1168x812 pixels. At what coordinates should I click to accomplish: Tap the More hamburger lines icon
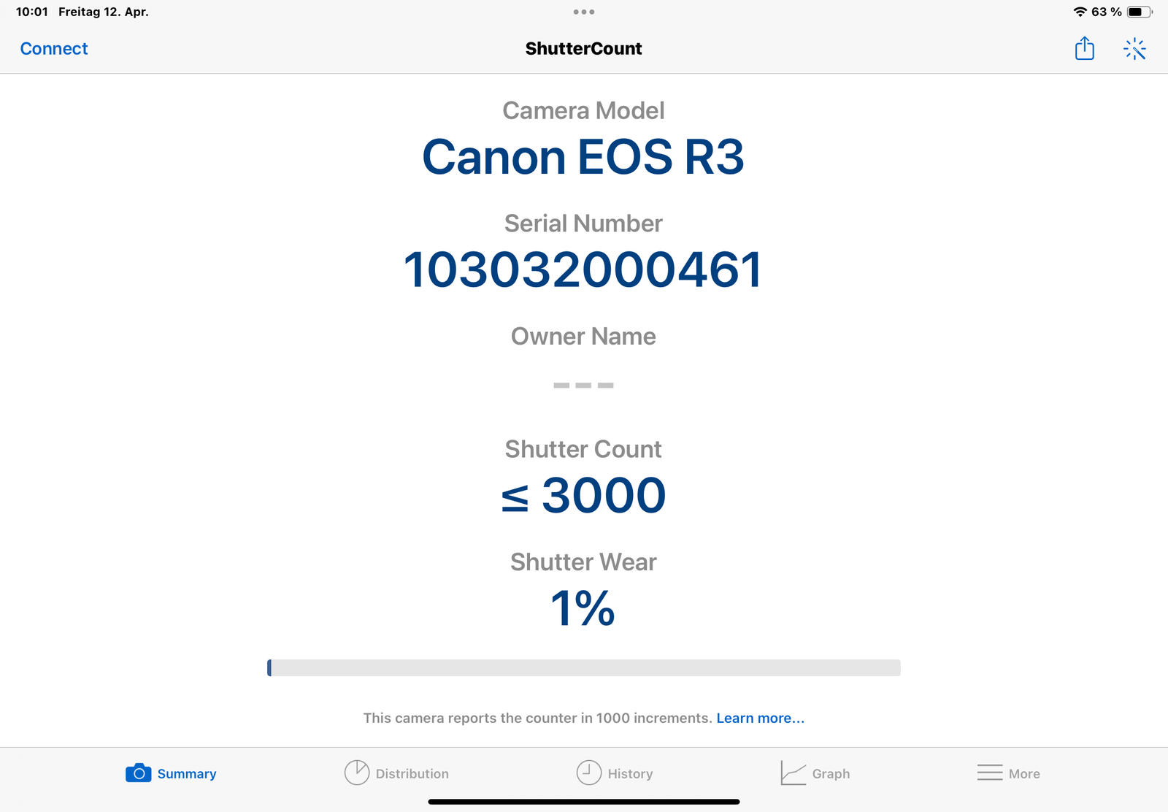click(990, 773)
